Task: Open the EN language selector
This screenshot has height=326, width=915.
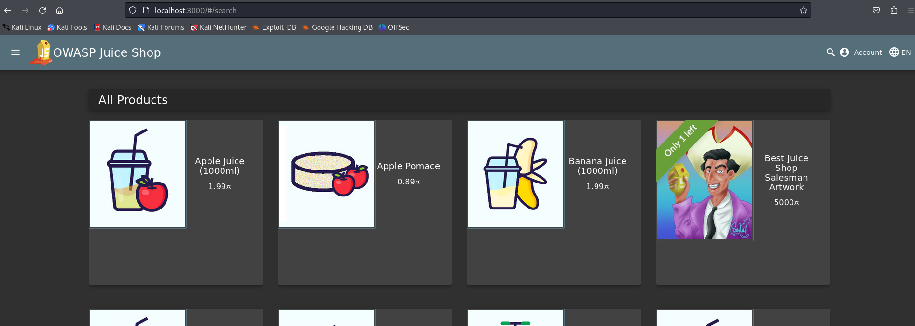Action: click(900, 52)
